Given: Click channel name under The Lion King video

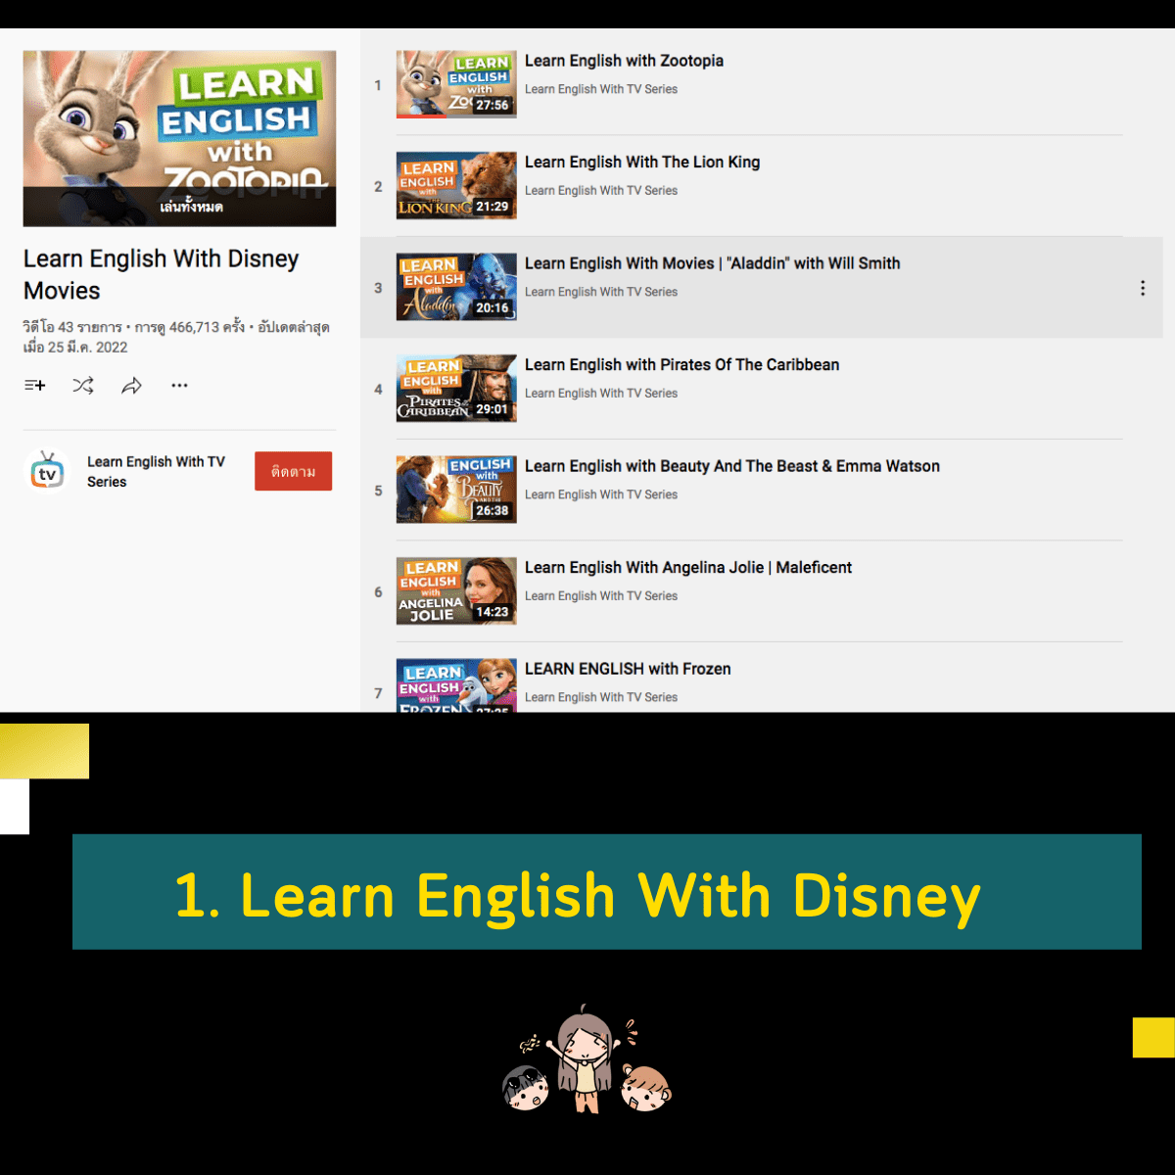Looking at the screenshot, I should click(601, 191).
